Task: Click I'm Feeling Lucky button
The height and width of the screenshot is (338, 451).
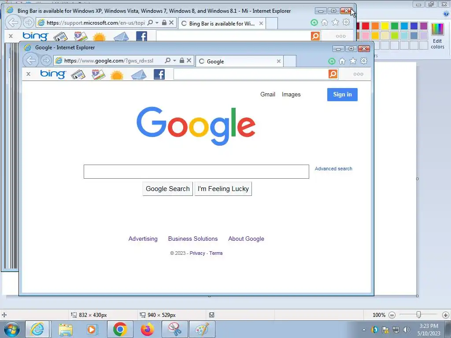Action: [x=223, y=189]
